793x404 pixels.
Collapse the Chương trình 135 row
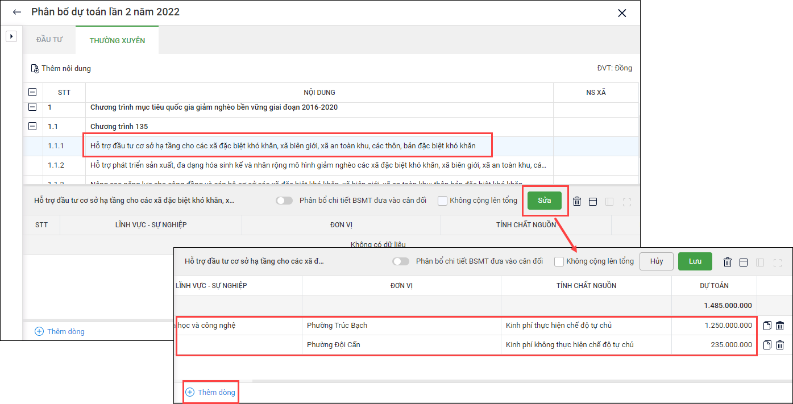[x=32, y=126]
